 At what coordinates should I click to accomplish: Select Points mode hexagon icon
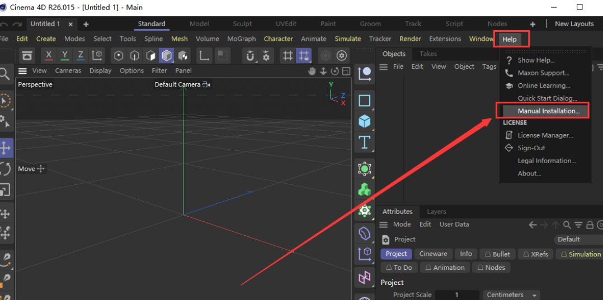[119, 56]
